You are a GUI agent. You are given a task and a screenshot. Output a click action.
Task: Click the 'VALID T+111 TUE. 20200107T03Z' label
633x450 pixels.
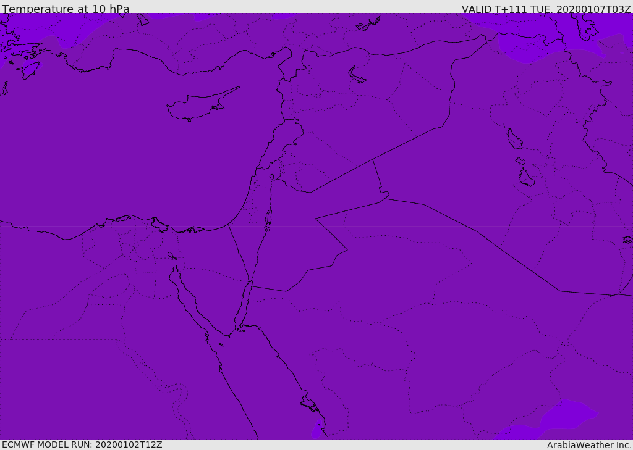click(x=546, y=9)
